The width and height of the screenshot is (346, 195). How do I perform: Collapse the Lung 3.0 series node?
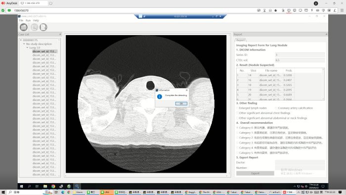click(x=27, y=48)
